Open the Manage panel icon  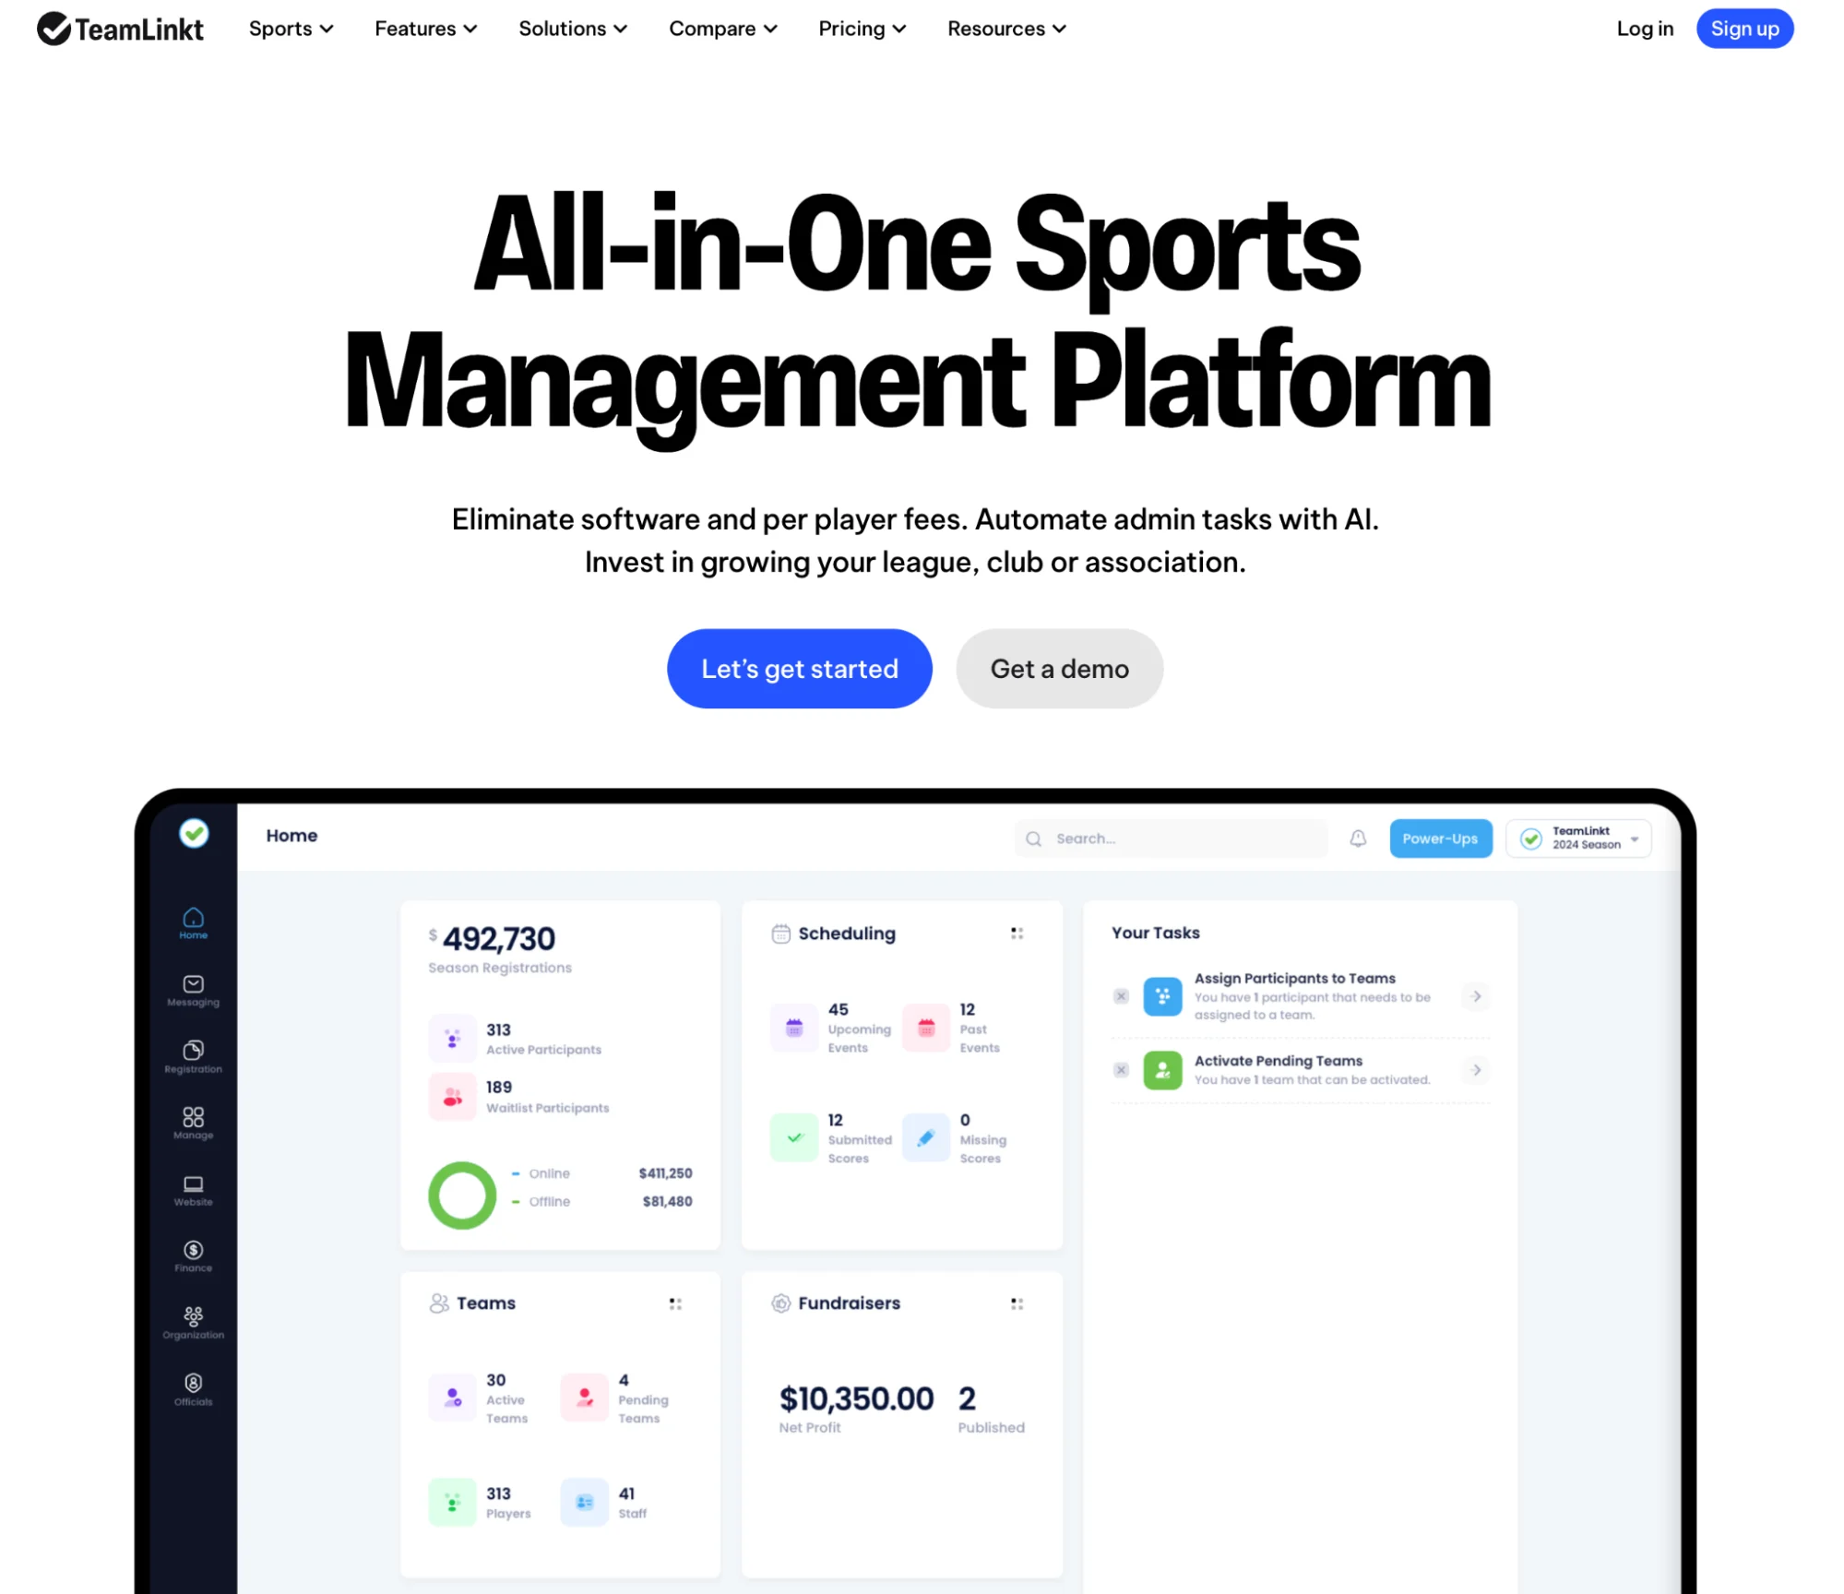pyautogui.click(x=193, y=1124)
